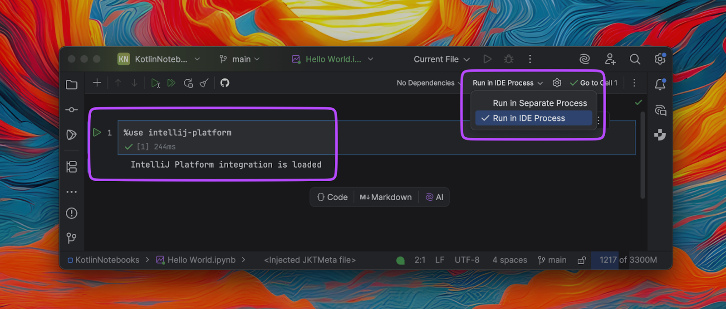
Task: Add a Markdown cell
Action: 386,197
